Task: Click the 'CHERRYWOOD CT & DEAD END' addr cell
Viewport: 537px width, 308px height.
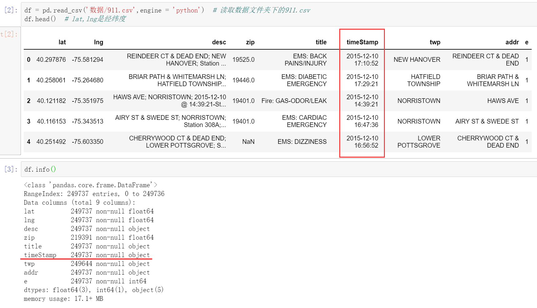Action: click(488, 142)
